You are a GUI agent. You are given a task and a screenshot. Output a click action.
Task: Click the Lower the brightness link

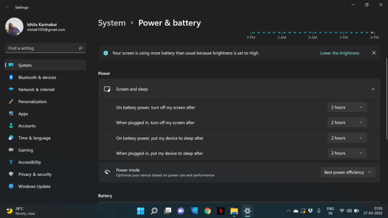coord(339,53)
